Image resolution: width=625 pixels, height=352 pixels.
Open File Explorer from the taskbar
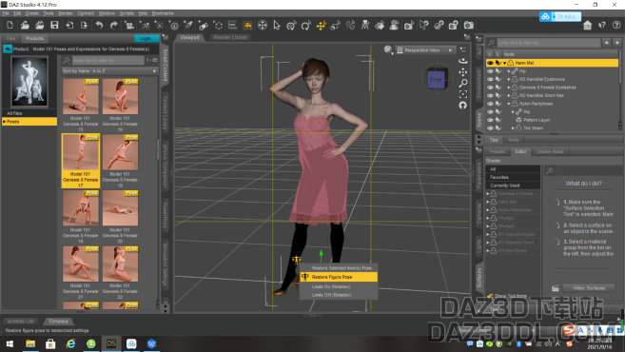coord(30,343)
